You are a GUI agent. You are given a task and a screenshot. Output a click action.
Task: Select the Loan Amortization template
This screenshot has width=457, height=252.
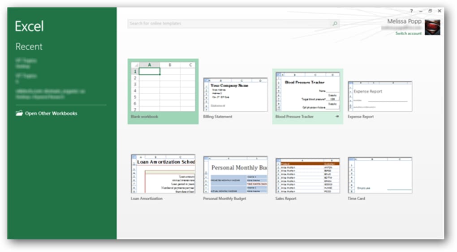point(163,177)
